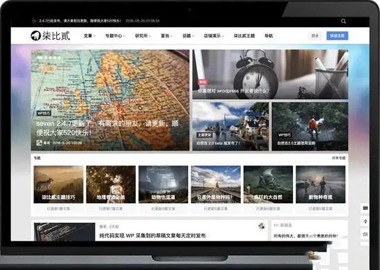Screen dimensions: 380x270
Task: Click the 2天前 article time label
Action: point(114,227)
